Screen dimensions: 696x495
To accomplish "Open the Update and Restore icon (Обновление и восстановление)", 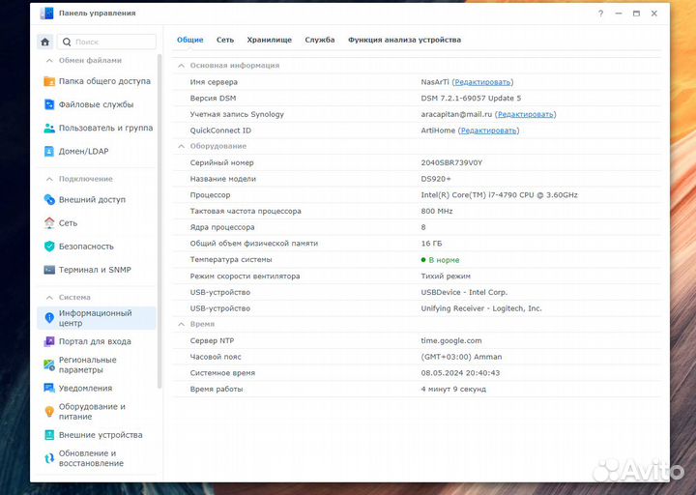I will pos(49,458).
